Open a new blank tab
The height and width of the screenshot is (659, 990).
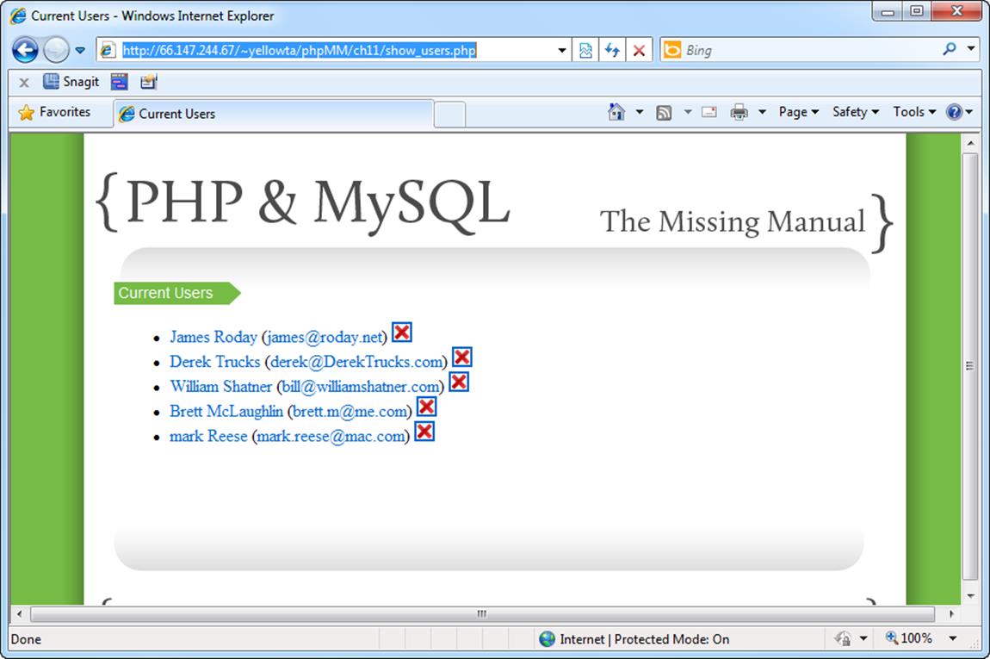(449, 115)
